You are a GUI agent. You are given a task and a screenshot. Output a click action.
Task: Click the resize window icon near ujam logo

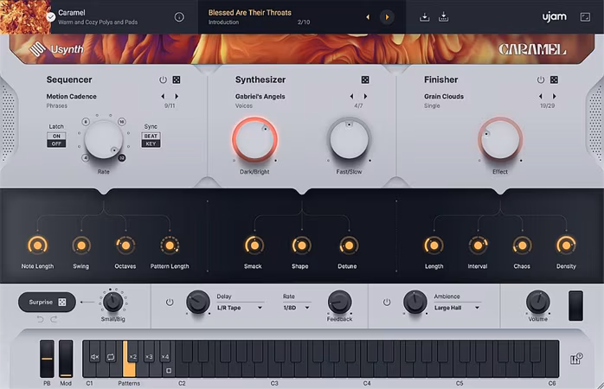click(585, 17)
